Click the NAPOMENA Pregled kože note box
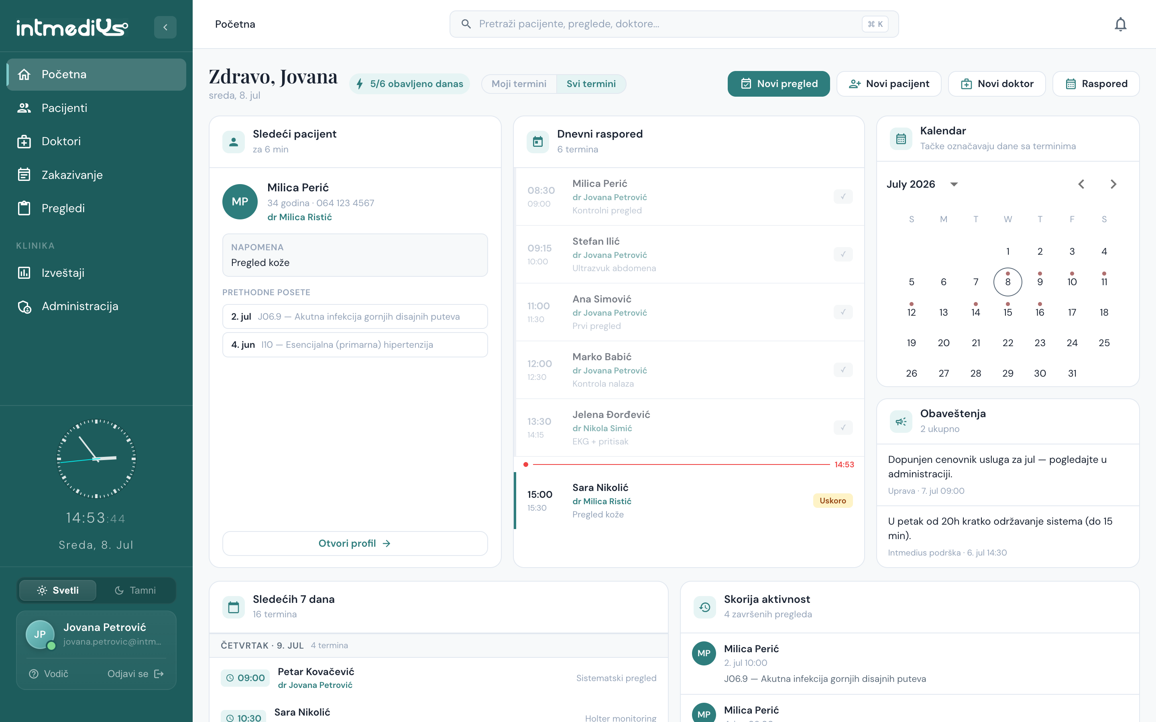Viewport: 1156px width, 722px height. (355, 255)
